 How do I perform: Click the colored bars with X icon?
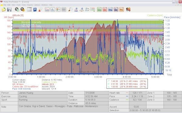point(58,9)
